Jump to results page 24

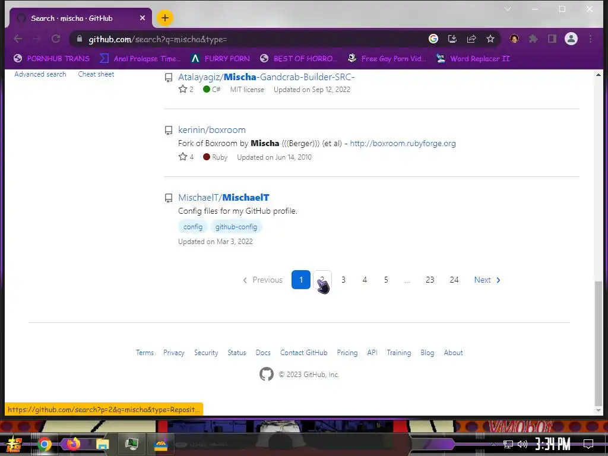pos(454,280)
